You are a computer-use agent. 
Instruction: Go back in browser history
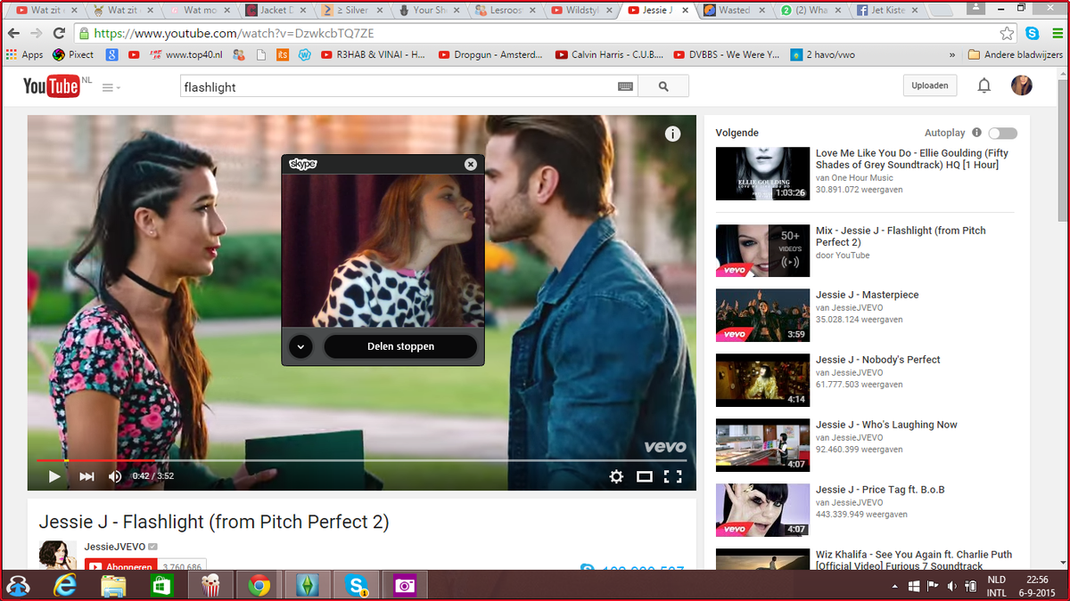[13, 33]
